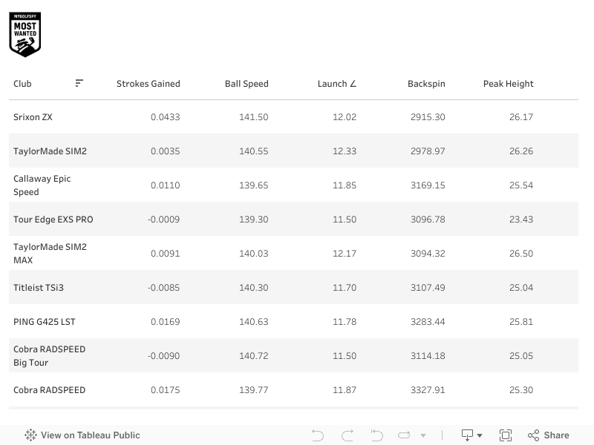This screenshot has height=445, width=594.
Task: Click the peak height value 25.05
Action: click(521, 356)
